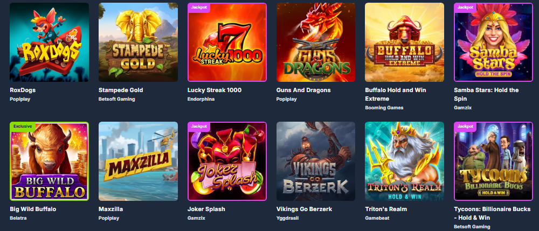Launch the Stampede Gold game tile
Screen dimensions: 539x231
coord(138,42)
